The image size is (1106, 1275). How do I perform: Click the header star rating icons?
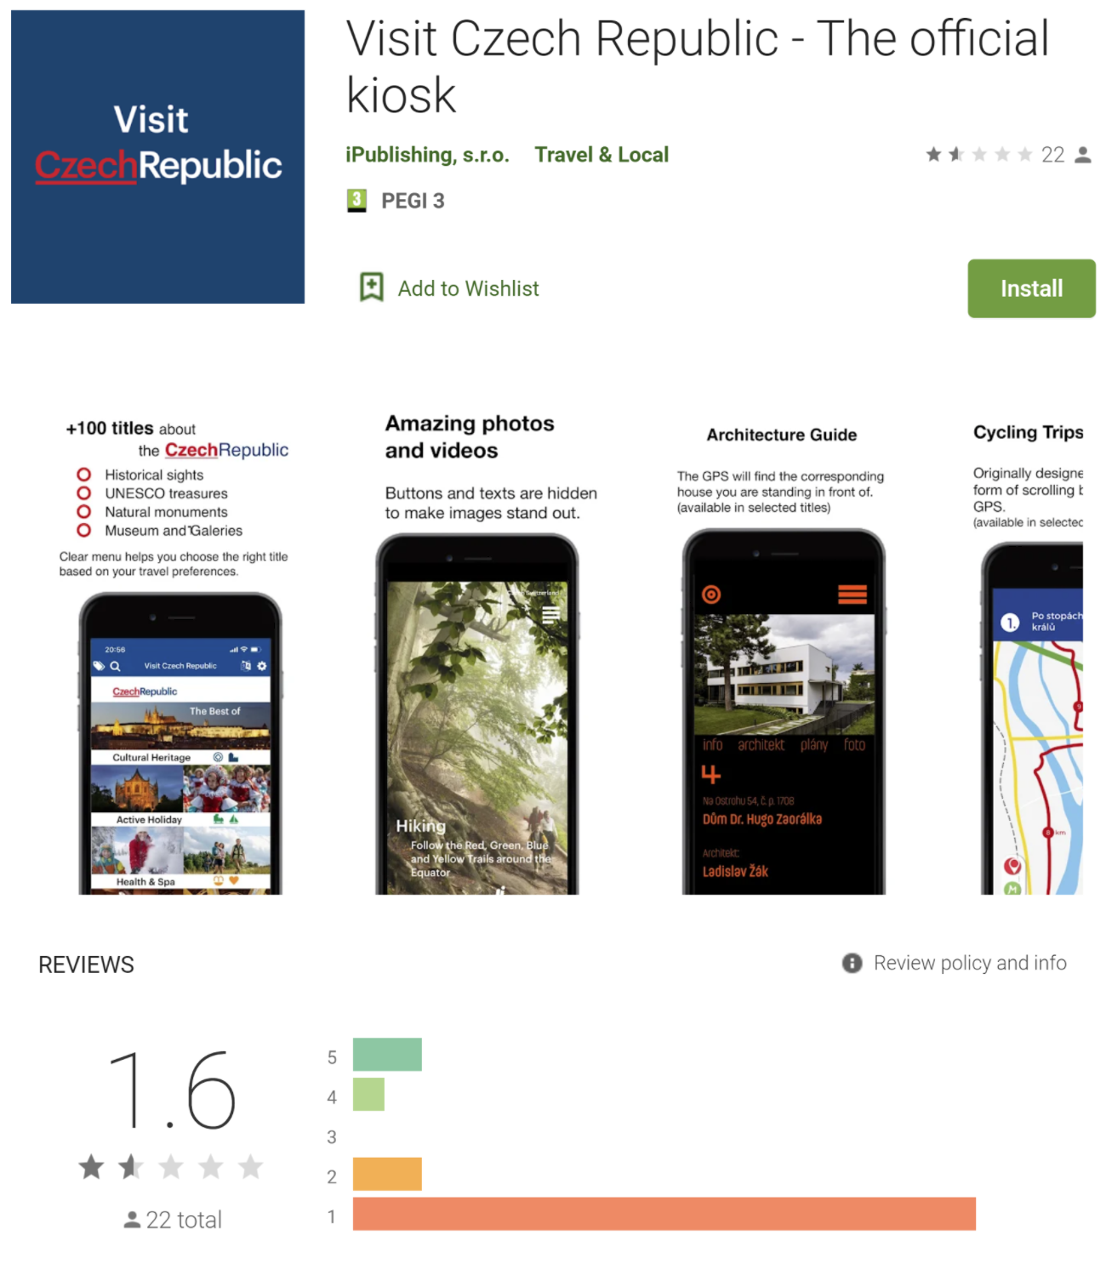point(979,154)
